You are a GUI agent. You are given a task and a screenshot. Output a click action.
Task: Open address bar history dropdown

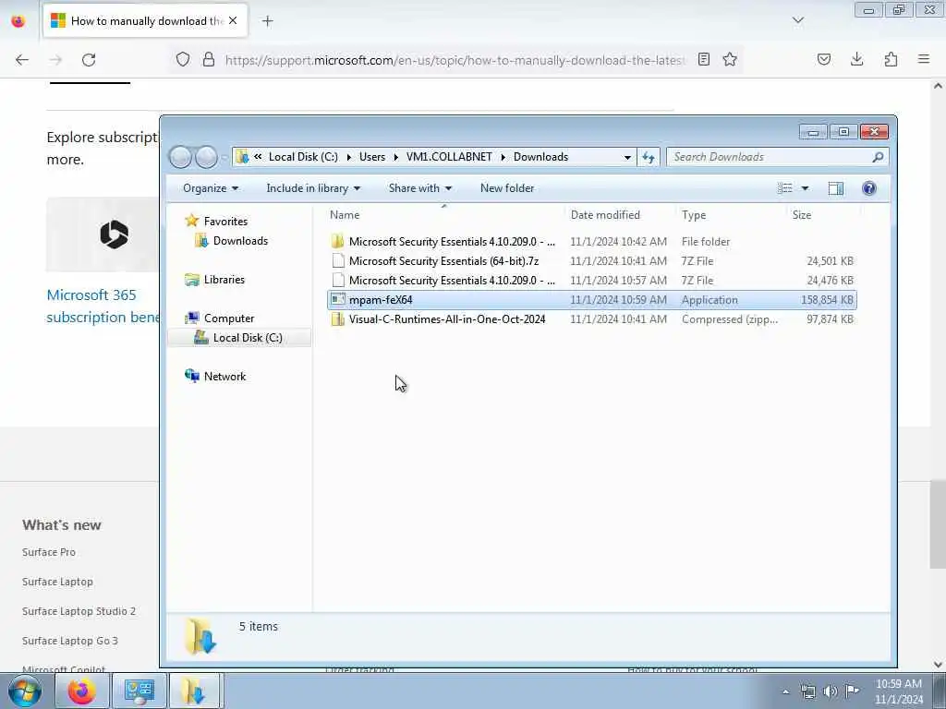click(x=627, y=157)
